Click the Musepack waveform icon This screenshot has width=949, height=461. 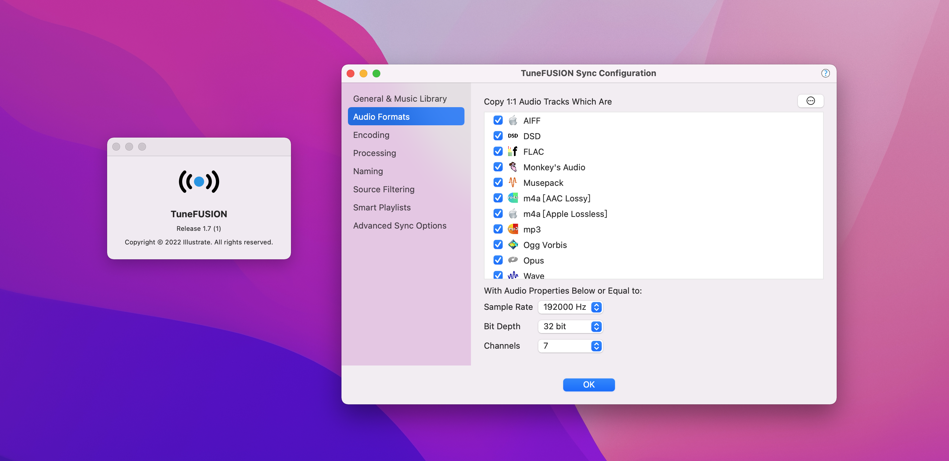(x=512, y=182)
